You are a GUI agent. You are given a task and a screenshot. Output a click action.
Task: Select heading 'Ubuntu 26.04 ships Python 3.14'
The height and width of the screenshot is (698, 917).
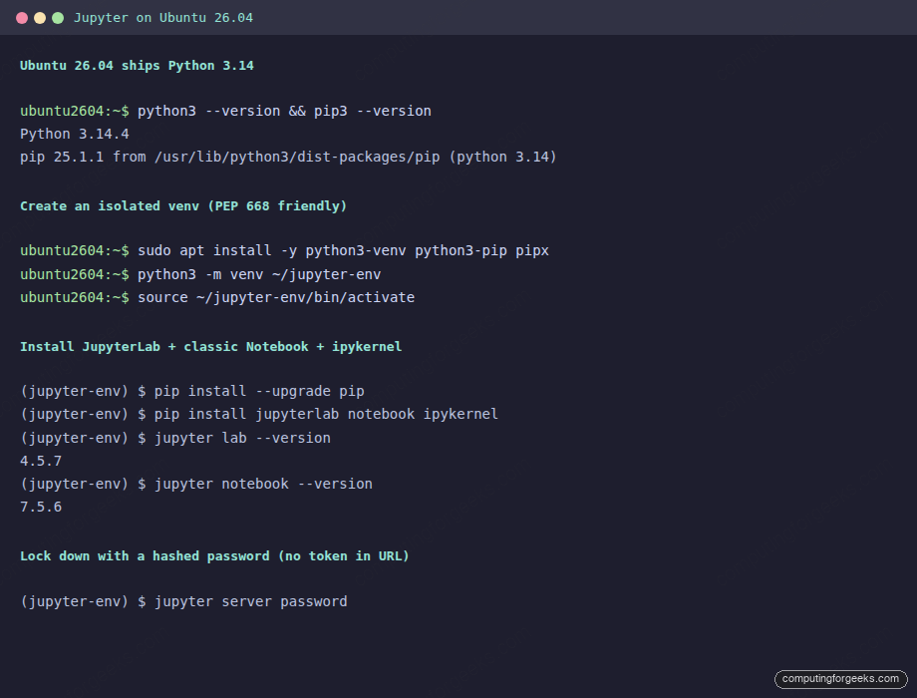(x=137, y=66)
